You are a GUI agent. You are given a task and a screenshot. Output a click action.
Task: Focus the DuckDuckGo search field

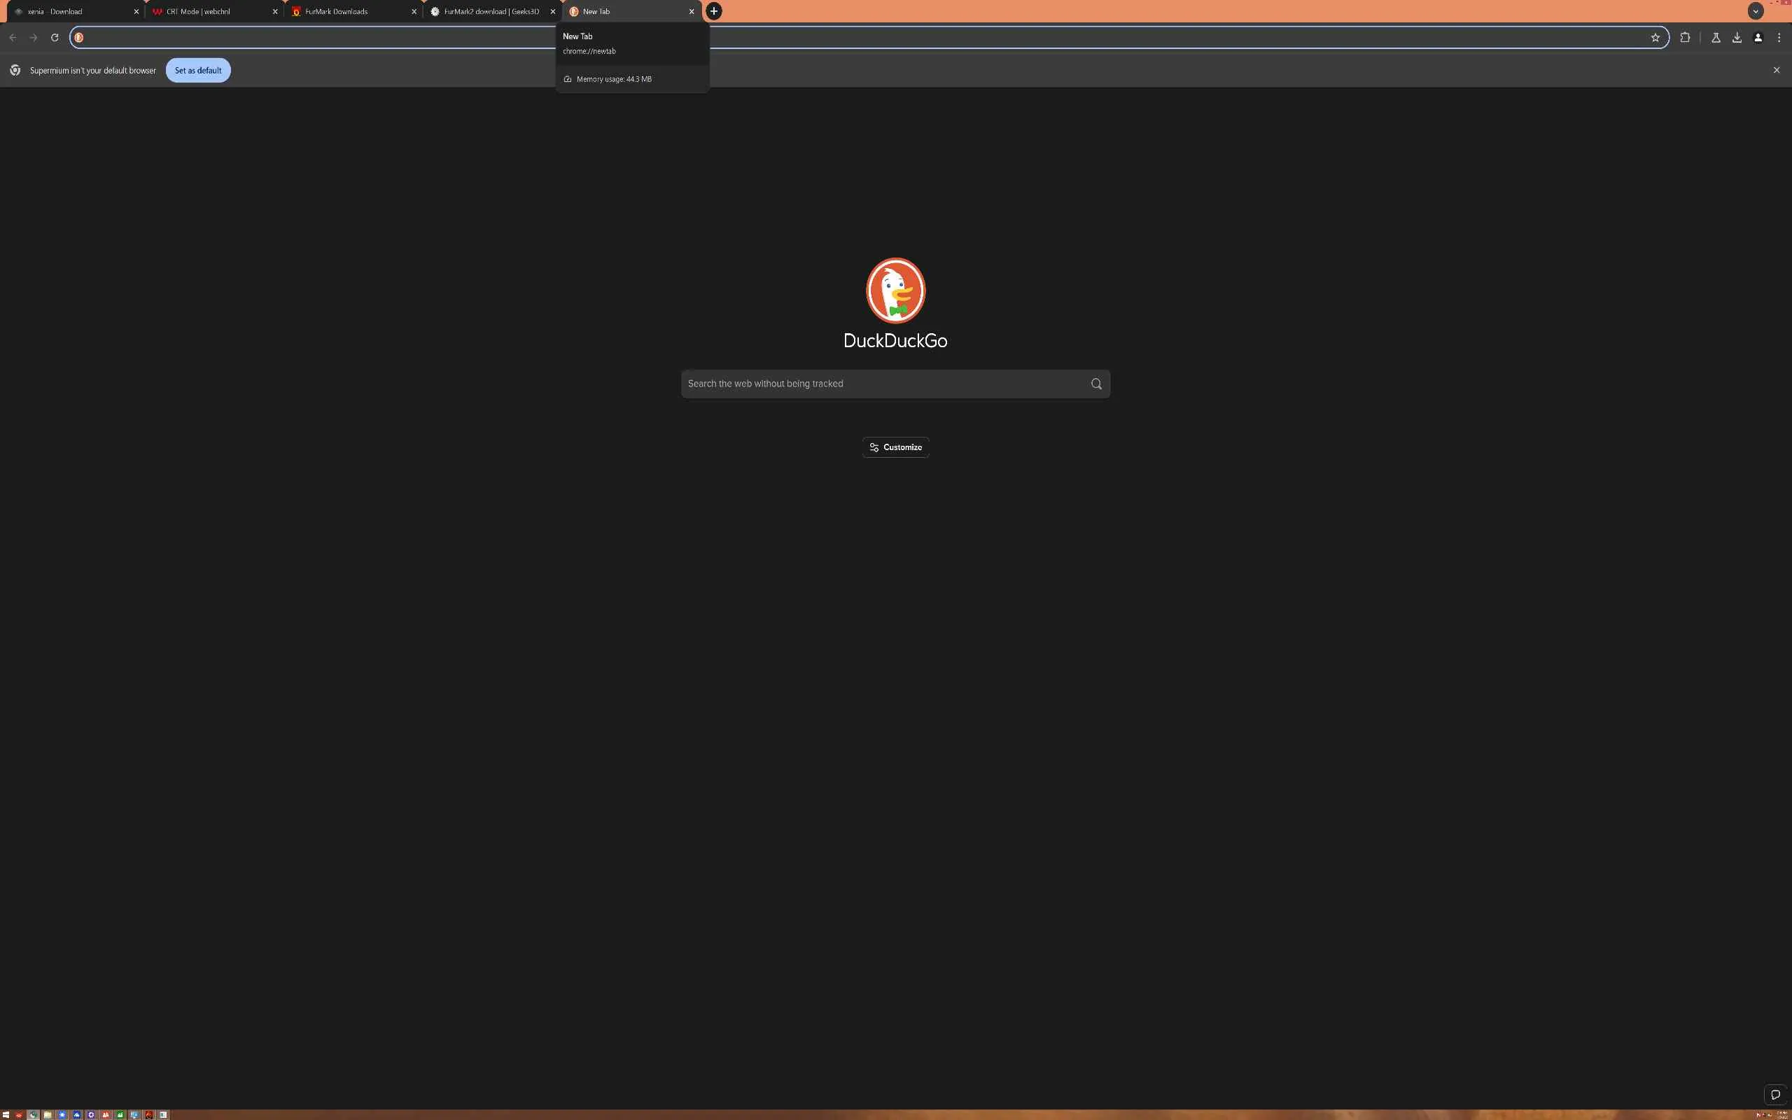tap(881, 384)
